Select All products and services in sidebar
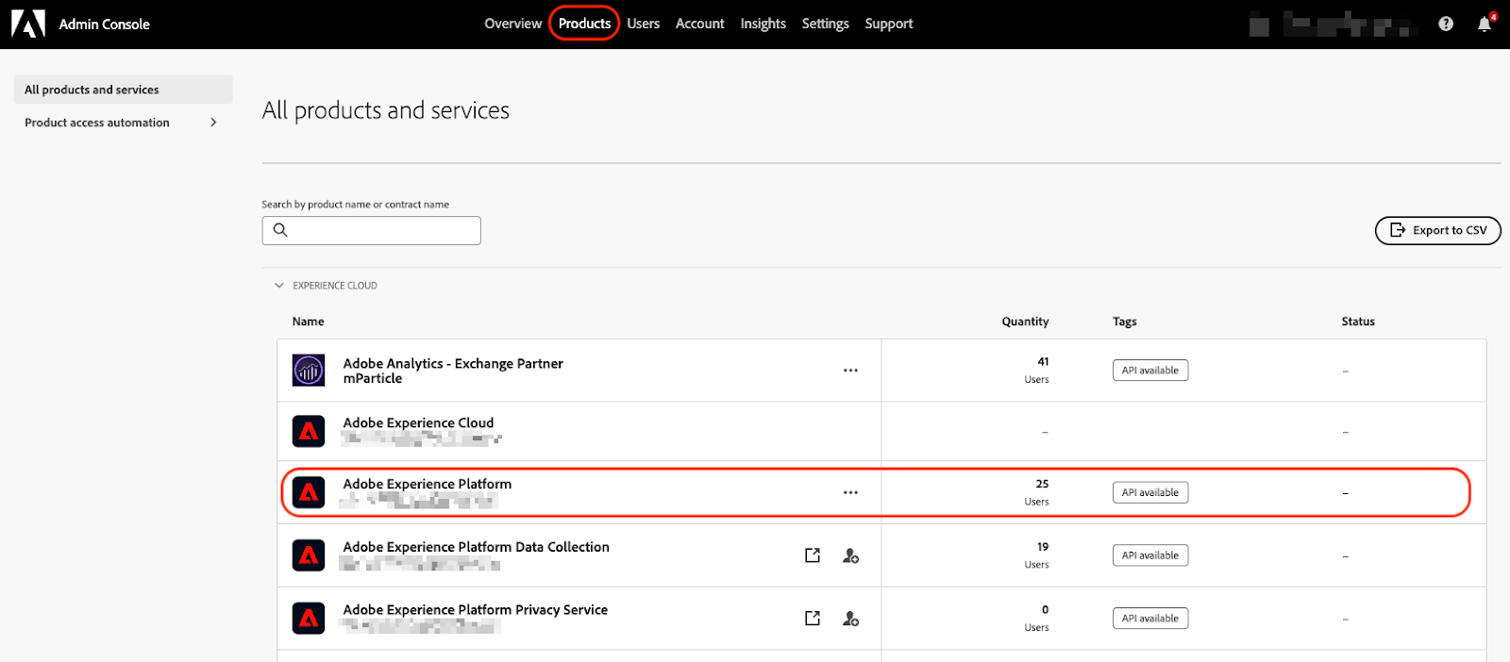Image resolution: width=1510 pixels, height=662 pixels. pyautogui.click(x=123, y=90)
